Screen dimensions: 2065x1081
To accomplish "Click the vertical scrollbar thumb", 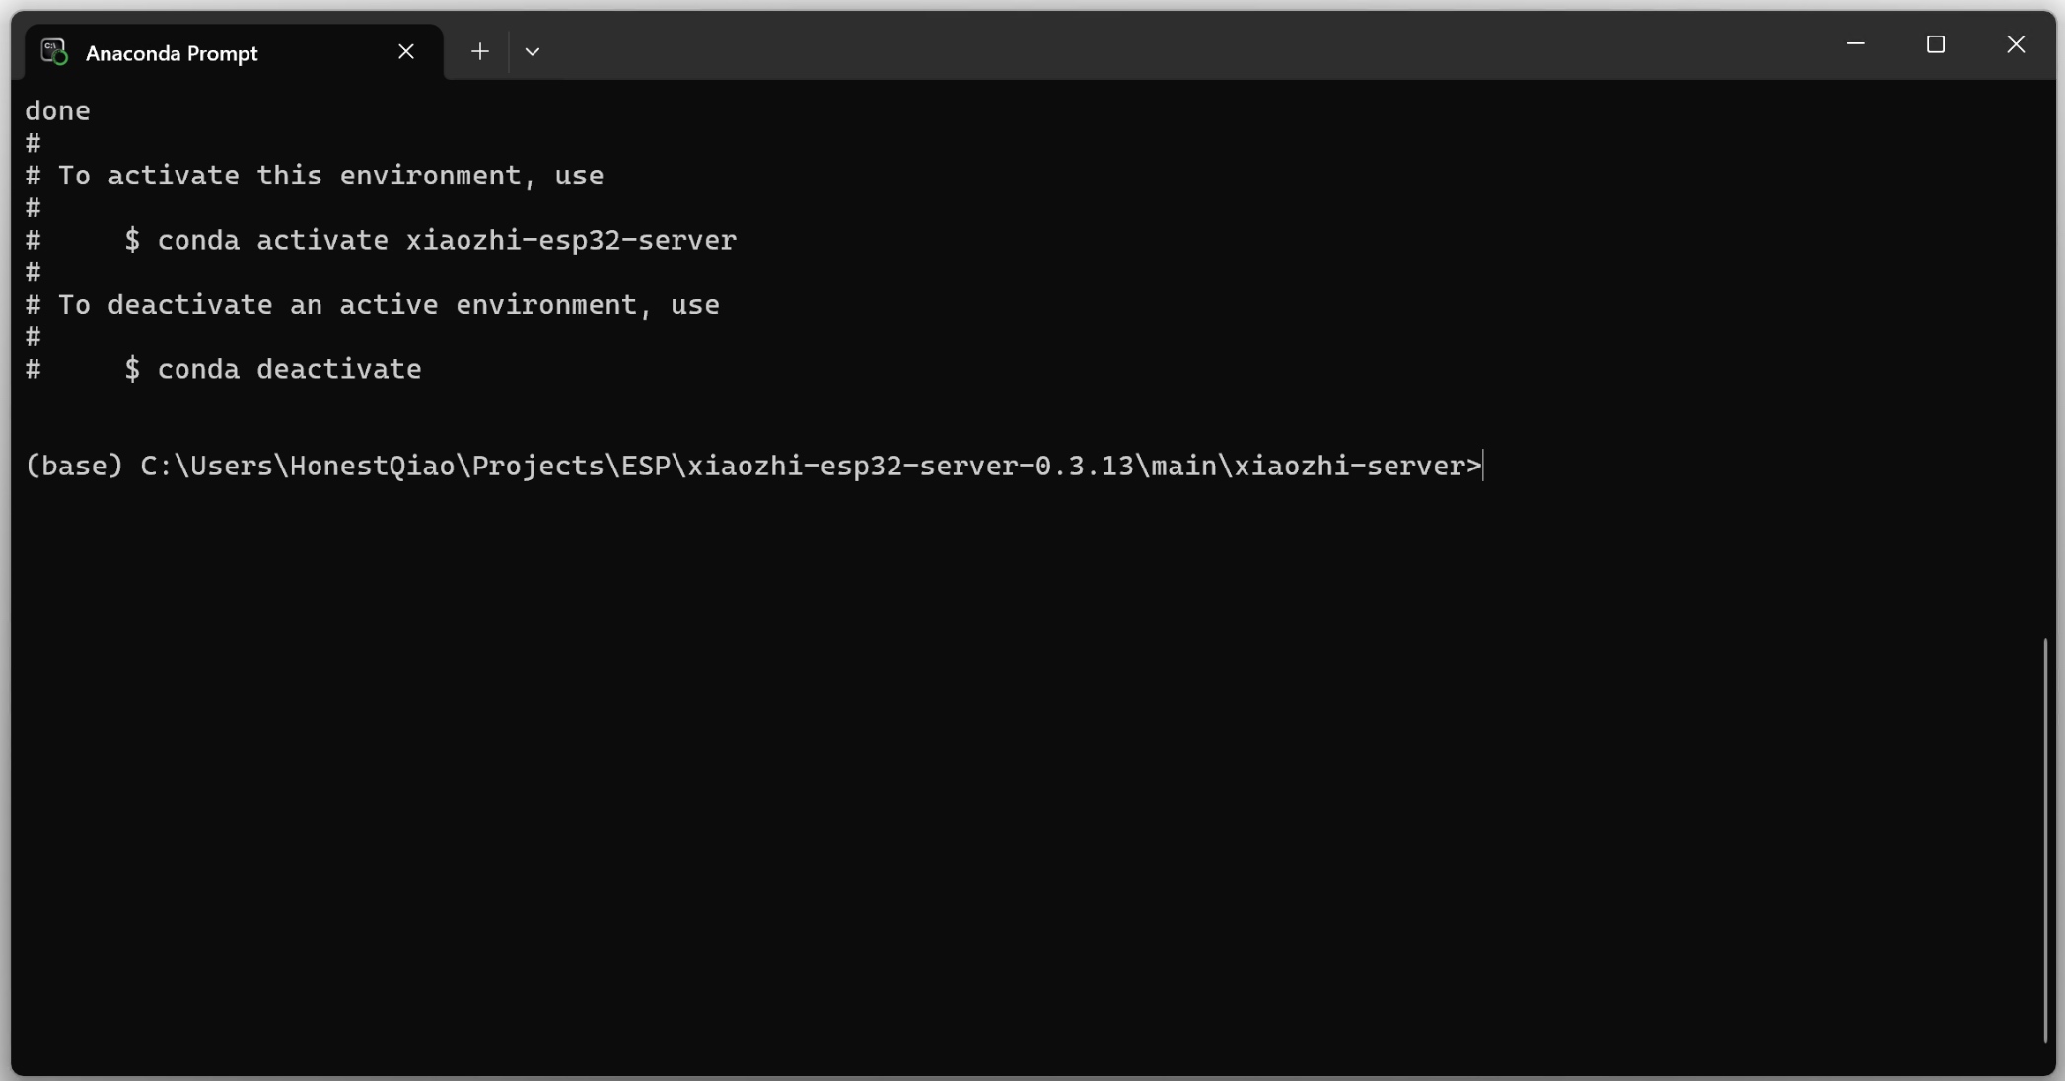I will click(2045, 840).
